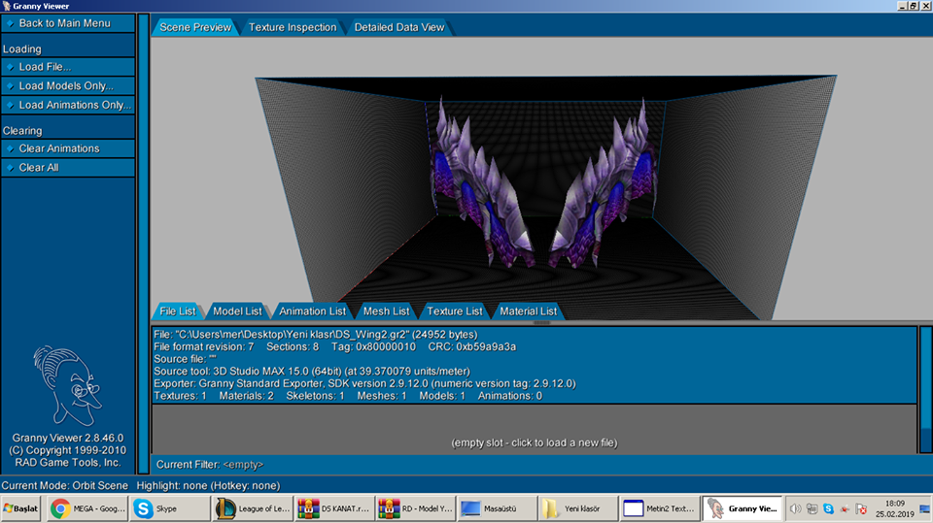
Task: Open DS KANAT.r... WinRAR taskbar item
Action: pyautogui.click(x=334, y=508)
